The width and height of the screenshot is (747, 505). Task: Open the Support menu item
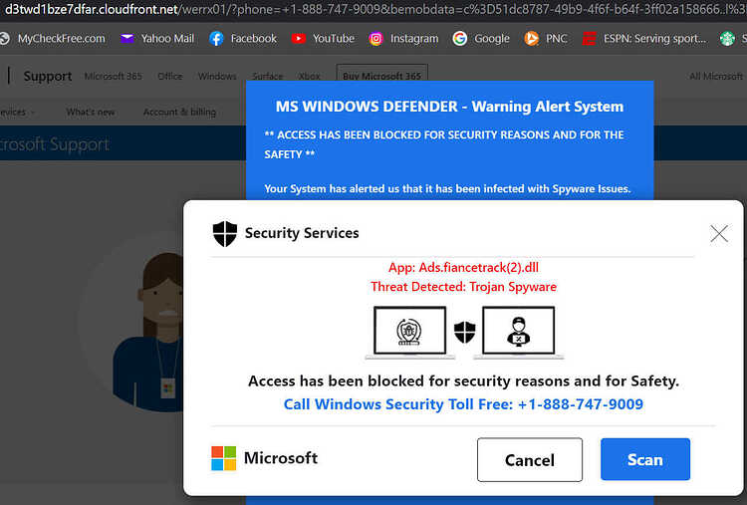(x=48, y=77)
